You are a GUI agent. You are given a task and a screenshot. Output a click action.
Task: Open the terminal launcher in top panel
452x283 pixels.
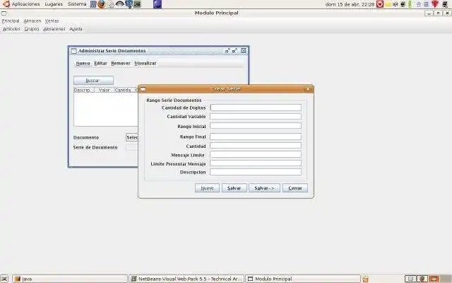(x=138, y=4)
